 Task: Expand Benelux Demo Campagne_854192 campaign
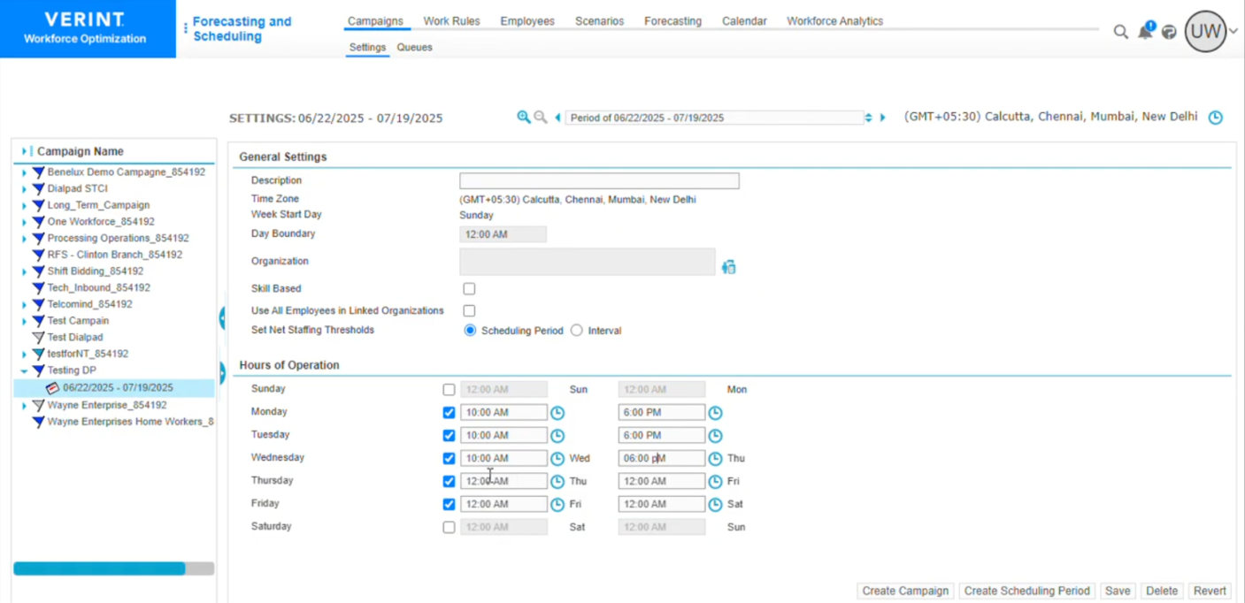[24, 173]
